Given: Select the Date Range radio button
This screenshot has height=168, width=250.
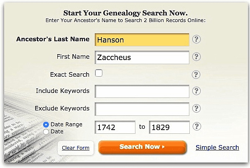Looking at the screenshot, I should tap(46, 125).
